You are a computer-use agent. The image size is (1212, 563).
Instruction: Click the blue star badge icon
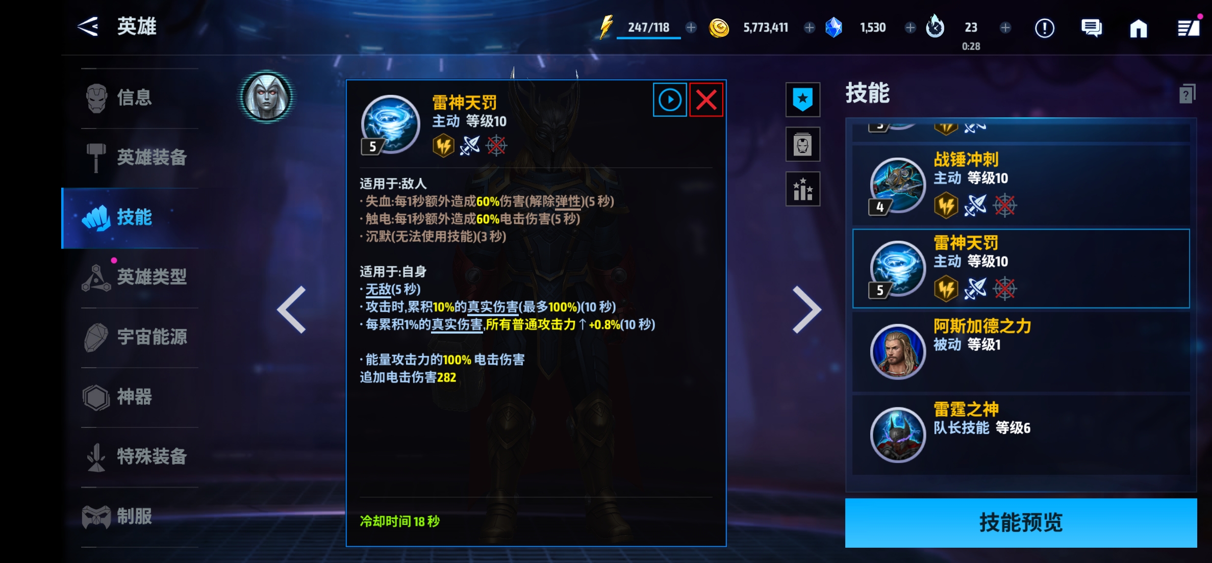pos(803,99)
